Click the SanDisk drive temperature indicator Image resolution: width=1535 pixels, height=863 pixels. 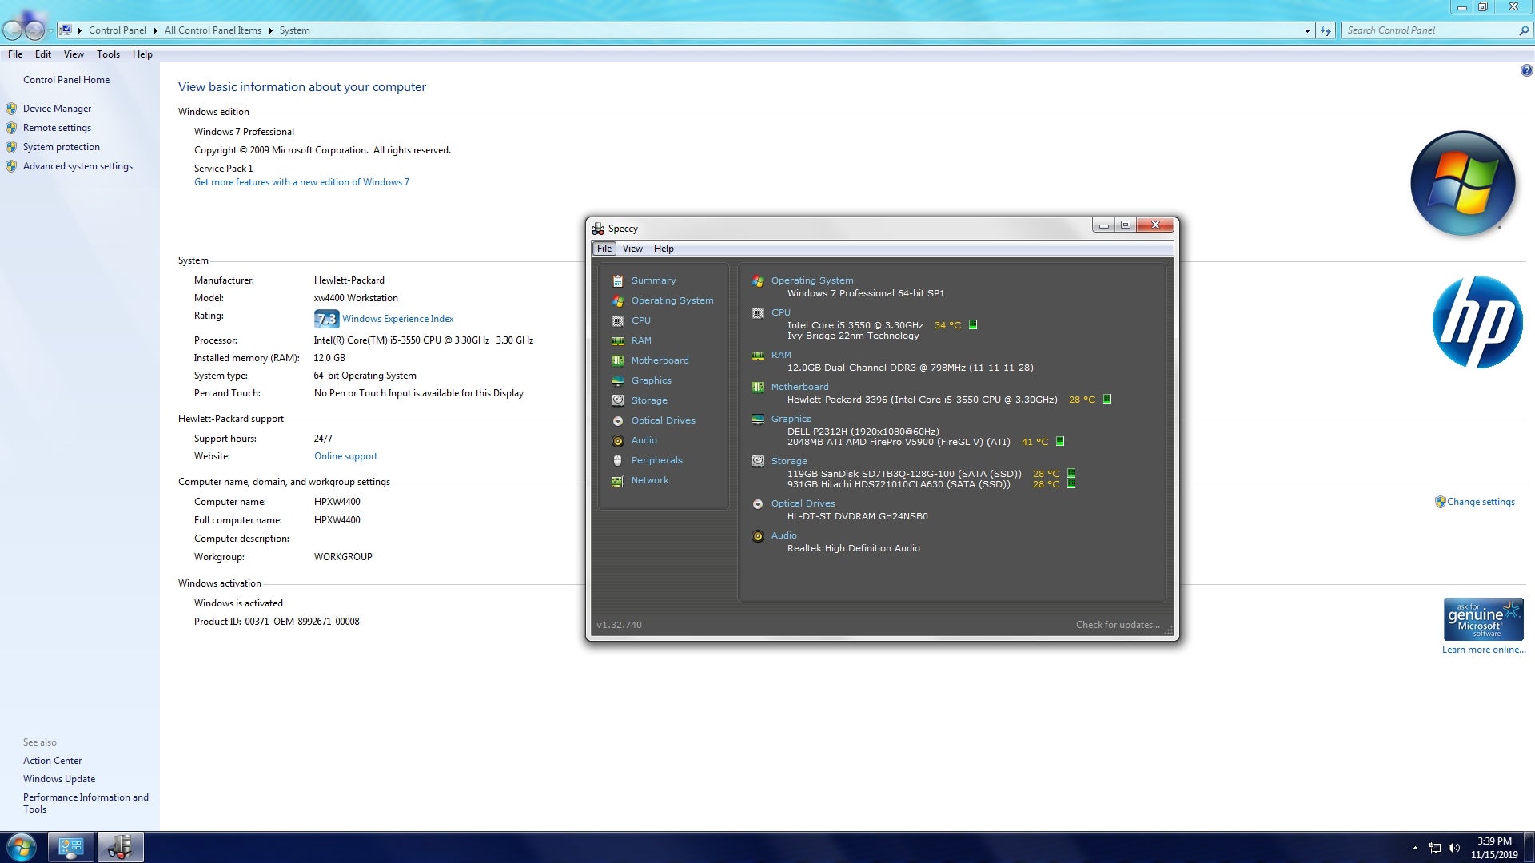pos(1071,473)
